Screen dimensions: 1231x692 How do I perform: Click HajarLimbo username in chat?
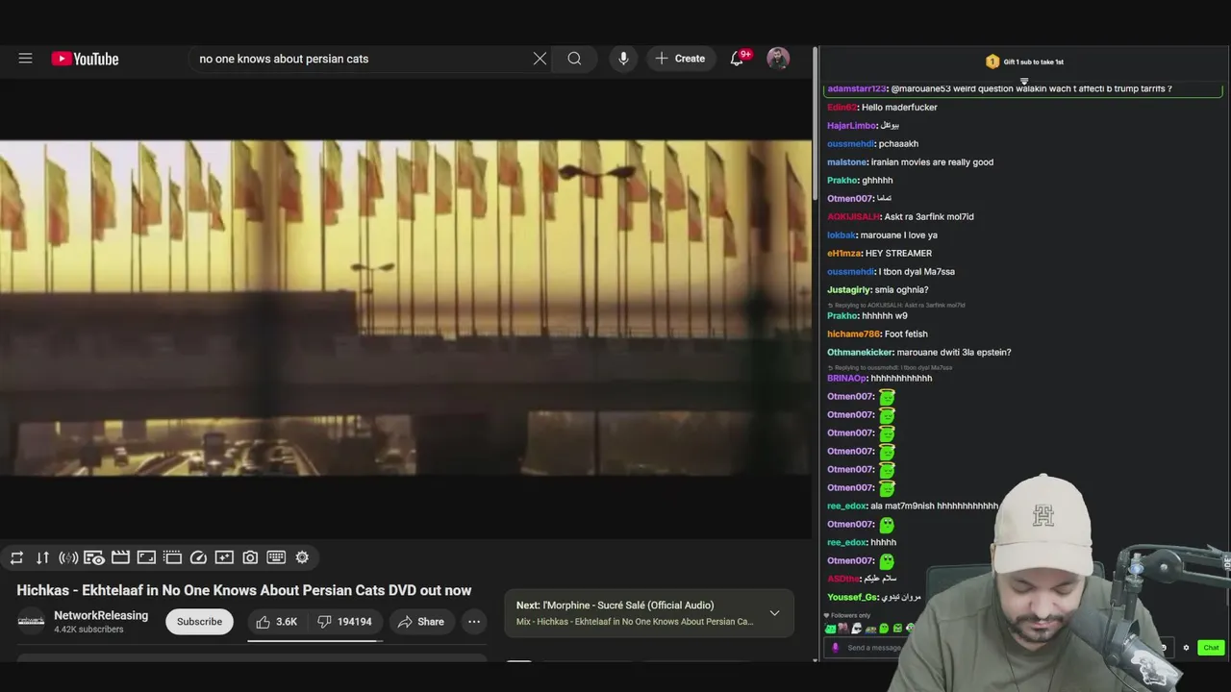point(851,126)
